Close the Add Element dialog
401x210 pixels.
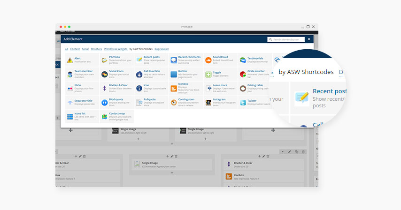click(x=309, y=39)
